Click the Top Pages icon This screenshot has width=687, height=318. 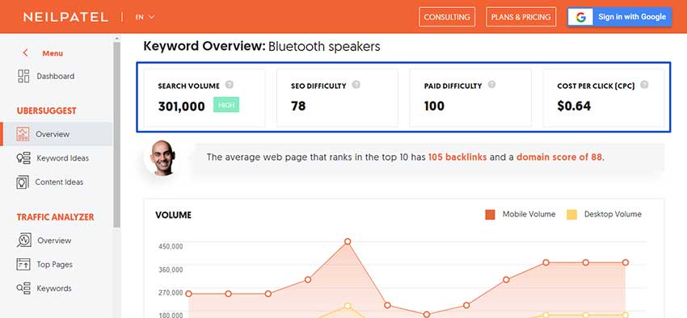(23, 264)
